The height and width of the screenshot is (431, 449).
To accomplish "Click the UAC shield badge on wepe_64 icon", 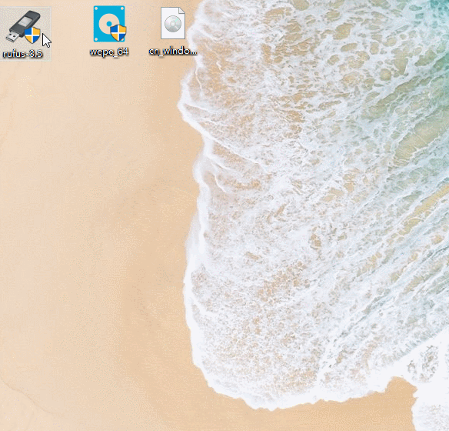I will click(118, 32).
